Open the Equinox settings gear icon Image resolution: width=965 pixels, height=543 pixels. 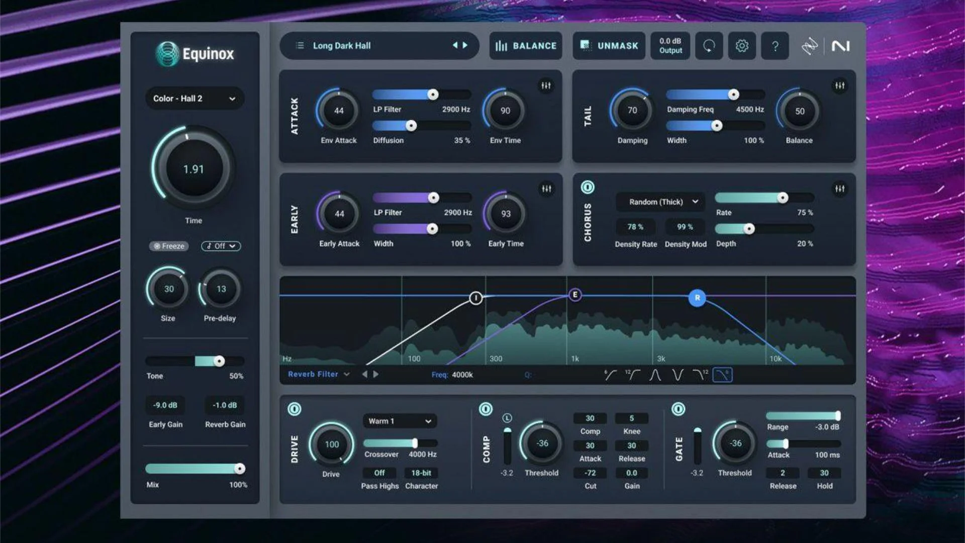[x=742, y=46]
